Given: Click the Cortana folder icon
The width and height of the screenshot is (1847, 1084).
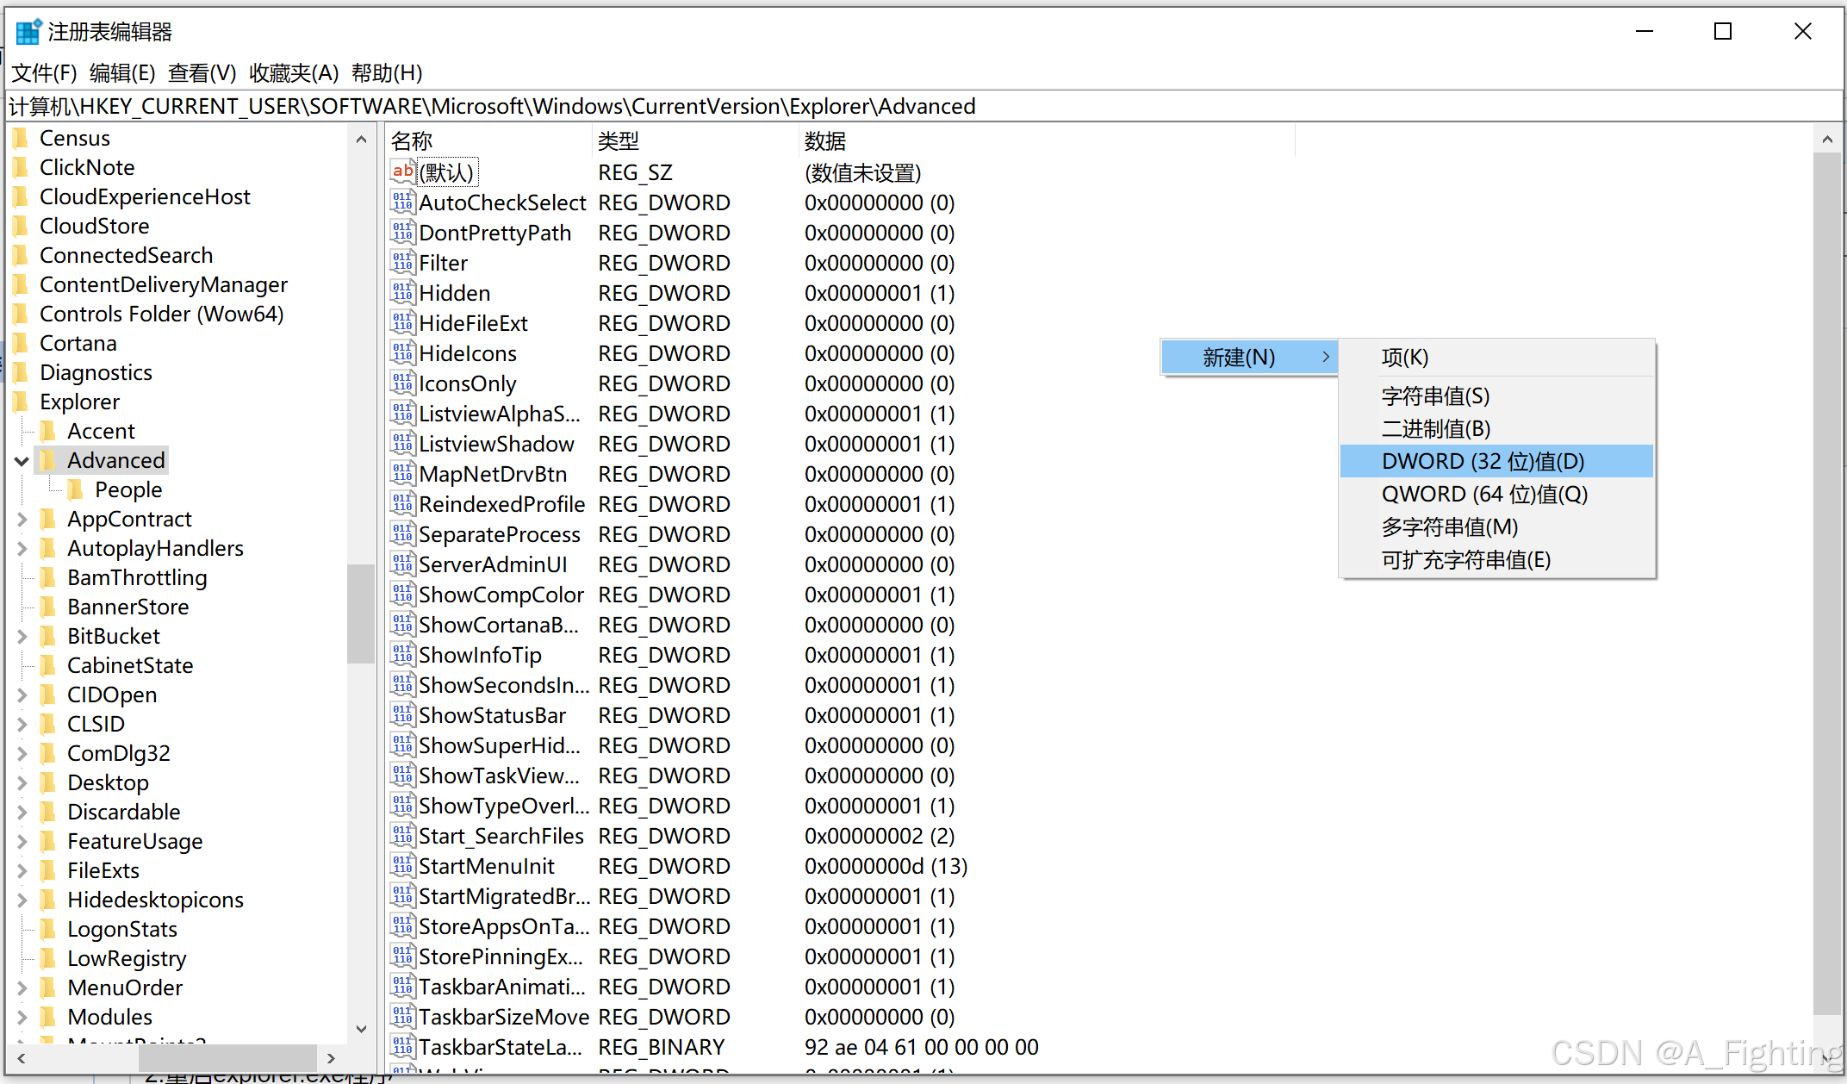Looking at the screenshot, I should click(x=22, y=344).
